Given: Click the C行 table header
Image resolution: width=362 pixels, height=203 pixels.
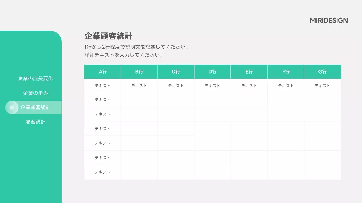Looking at the screenshot, I should tap(176, 72).
